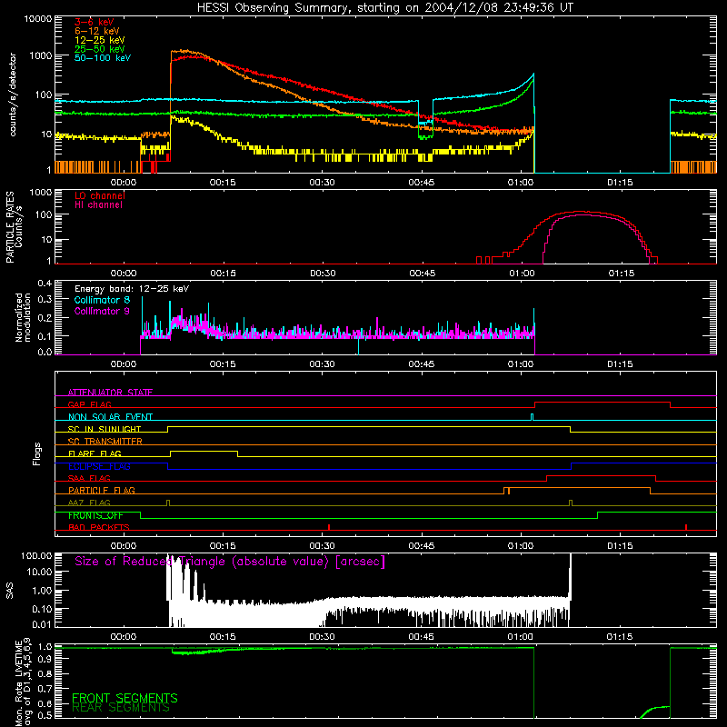
Task: Click the NON SOLAR EVENT flag label
Action: pyautogui.click(x=110, y=417)
